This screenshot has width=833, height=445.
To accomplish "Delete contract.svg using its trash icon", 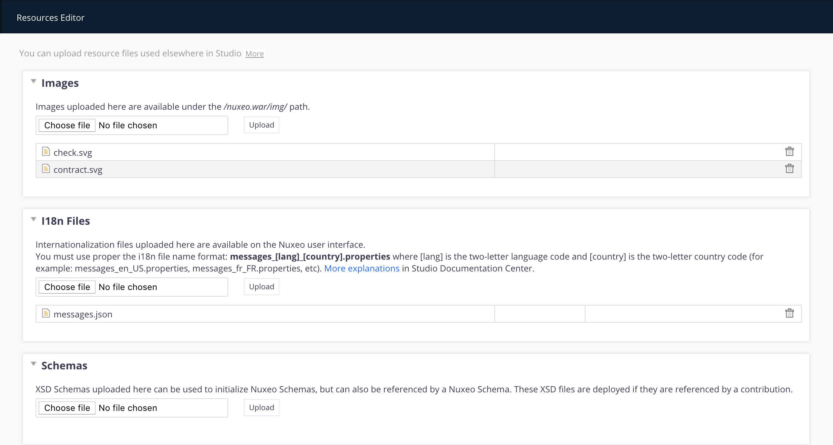I will point(789,169).
